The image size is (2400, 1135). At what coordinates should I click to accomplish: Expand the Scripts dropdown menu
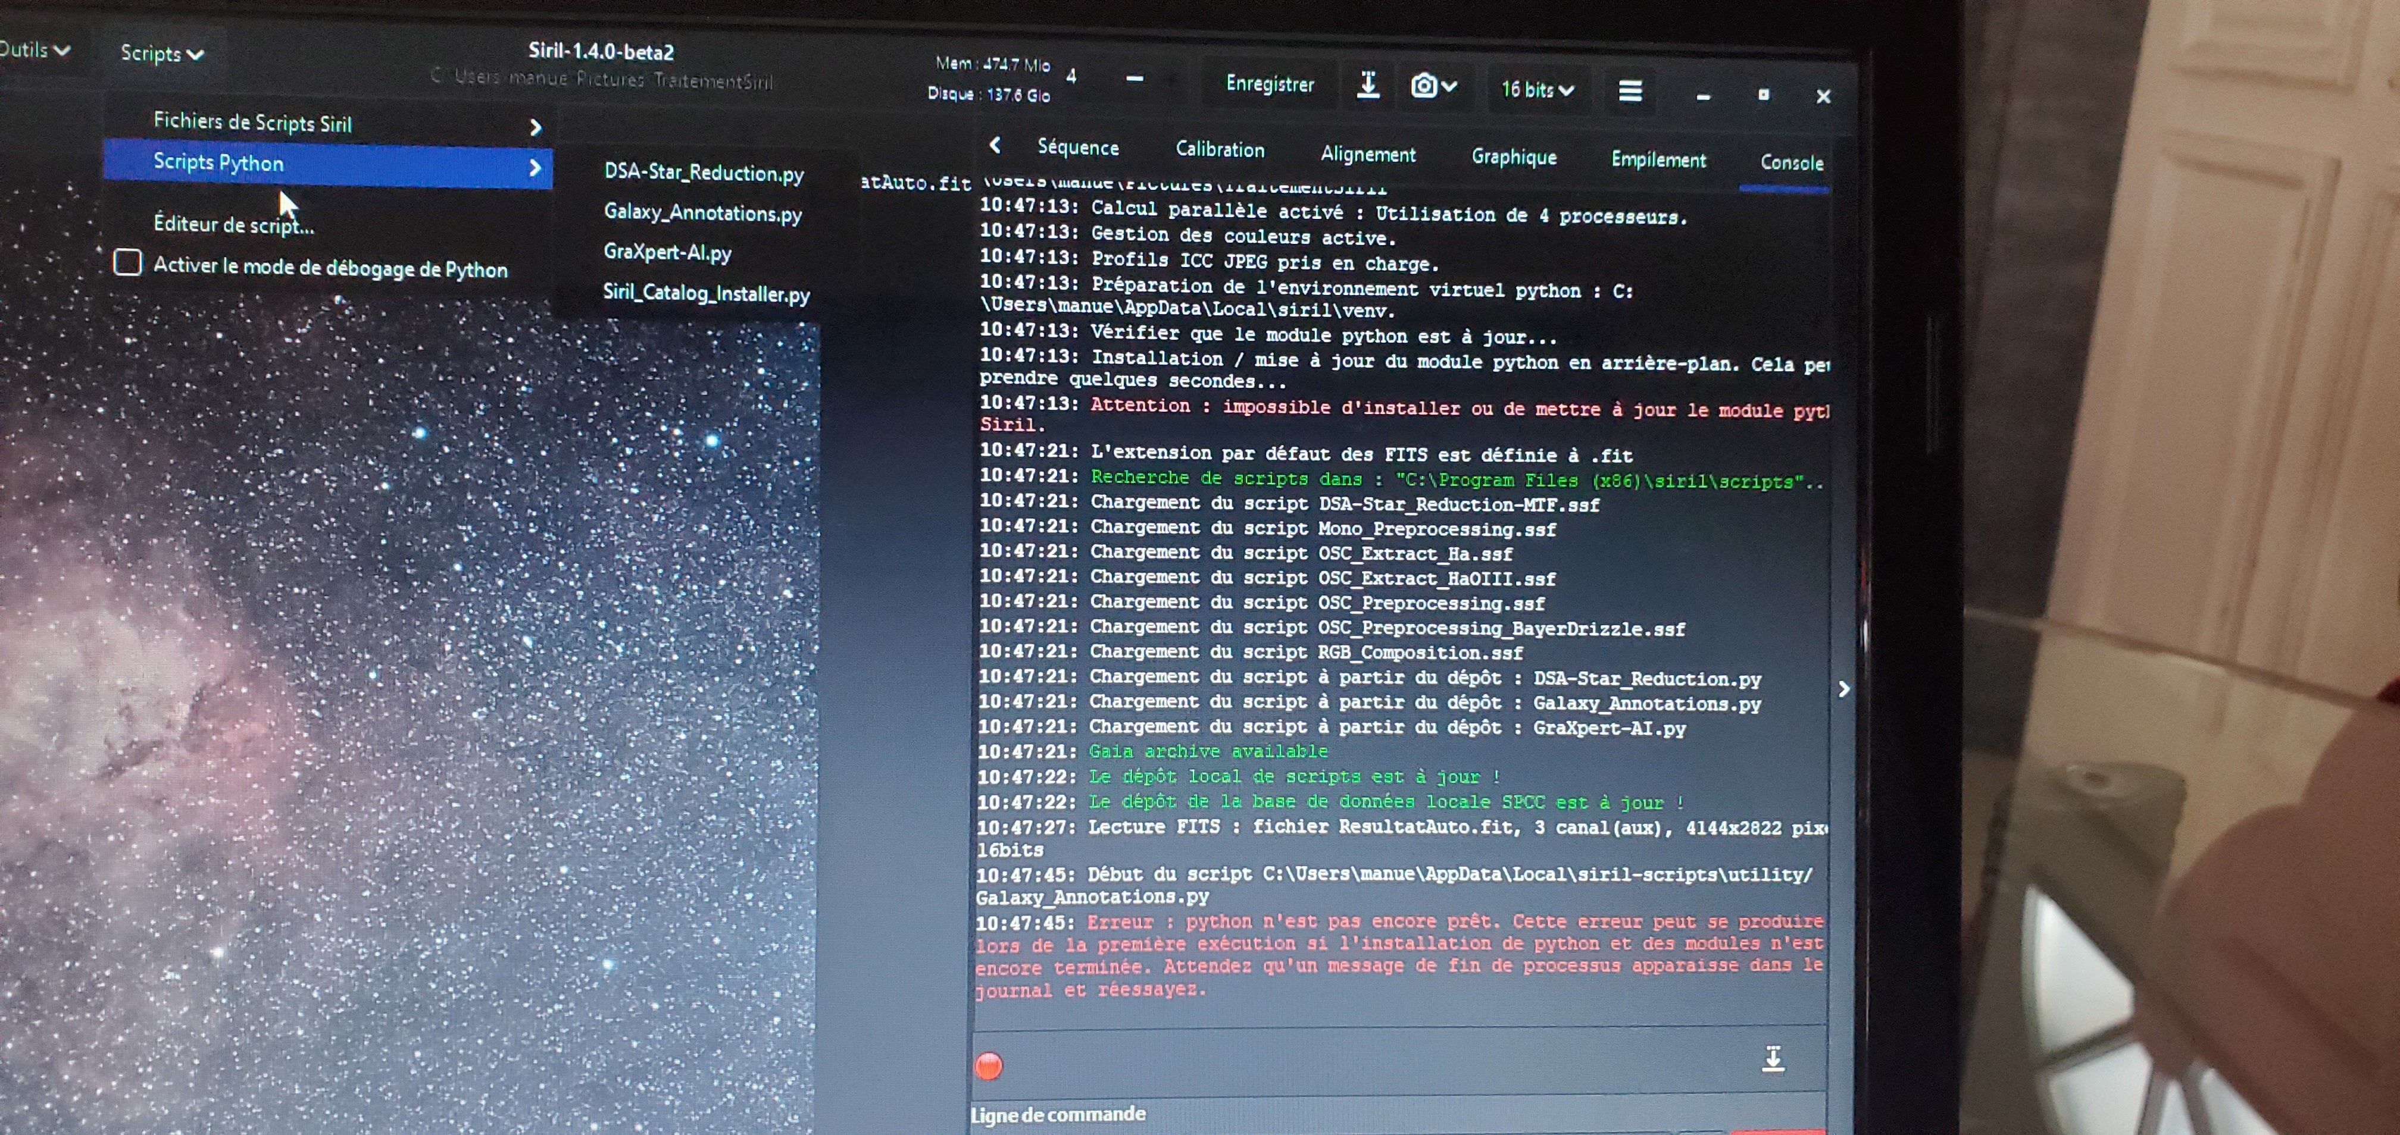[x=161, y=53]
